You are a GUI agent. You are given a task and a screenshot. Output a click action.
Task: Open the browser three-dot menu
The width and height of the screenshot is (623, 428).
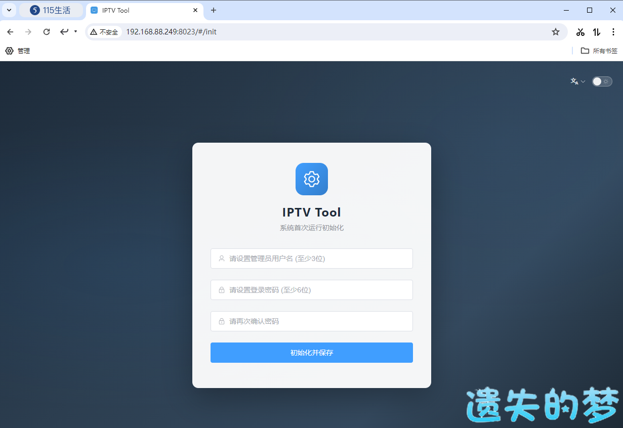click(613, 32)
